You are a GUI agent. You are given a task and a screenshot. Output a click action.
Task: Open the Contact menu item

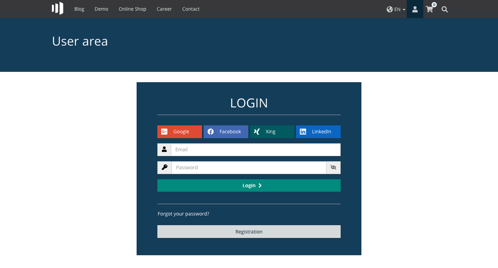click(x=191, y=9)
